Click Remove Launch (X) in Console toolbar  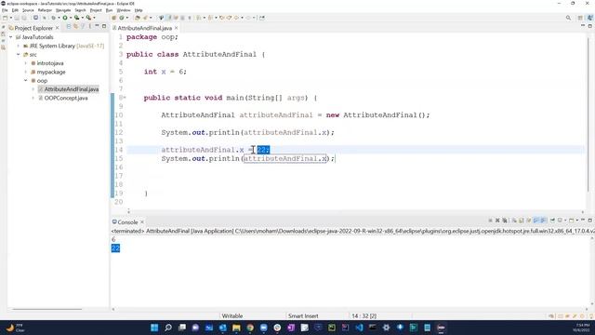497,221
